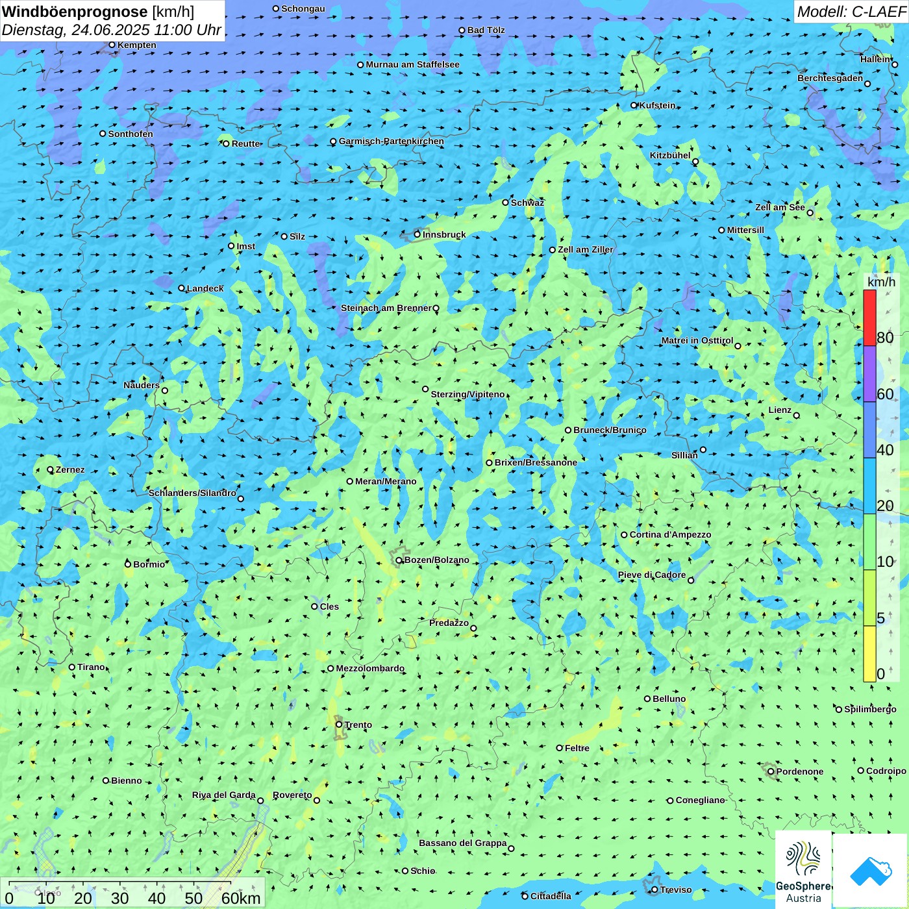Click the 'Garmisch-Partenkirchen' label
The height and width of the screenshot is (909, 909).
392,141
